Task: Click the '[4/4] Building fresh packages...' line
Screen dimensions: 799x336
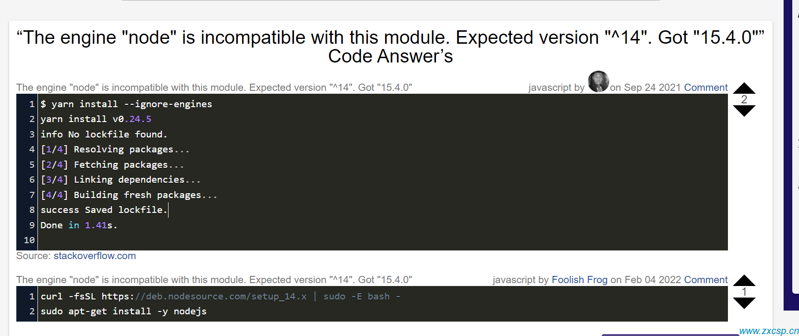Action: coord(129,195)
